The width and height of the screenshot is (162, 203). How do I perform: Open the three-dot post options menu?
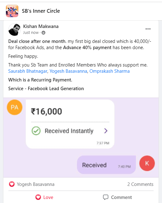click(x=148, y=29)
